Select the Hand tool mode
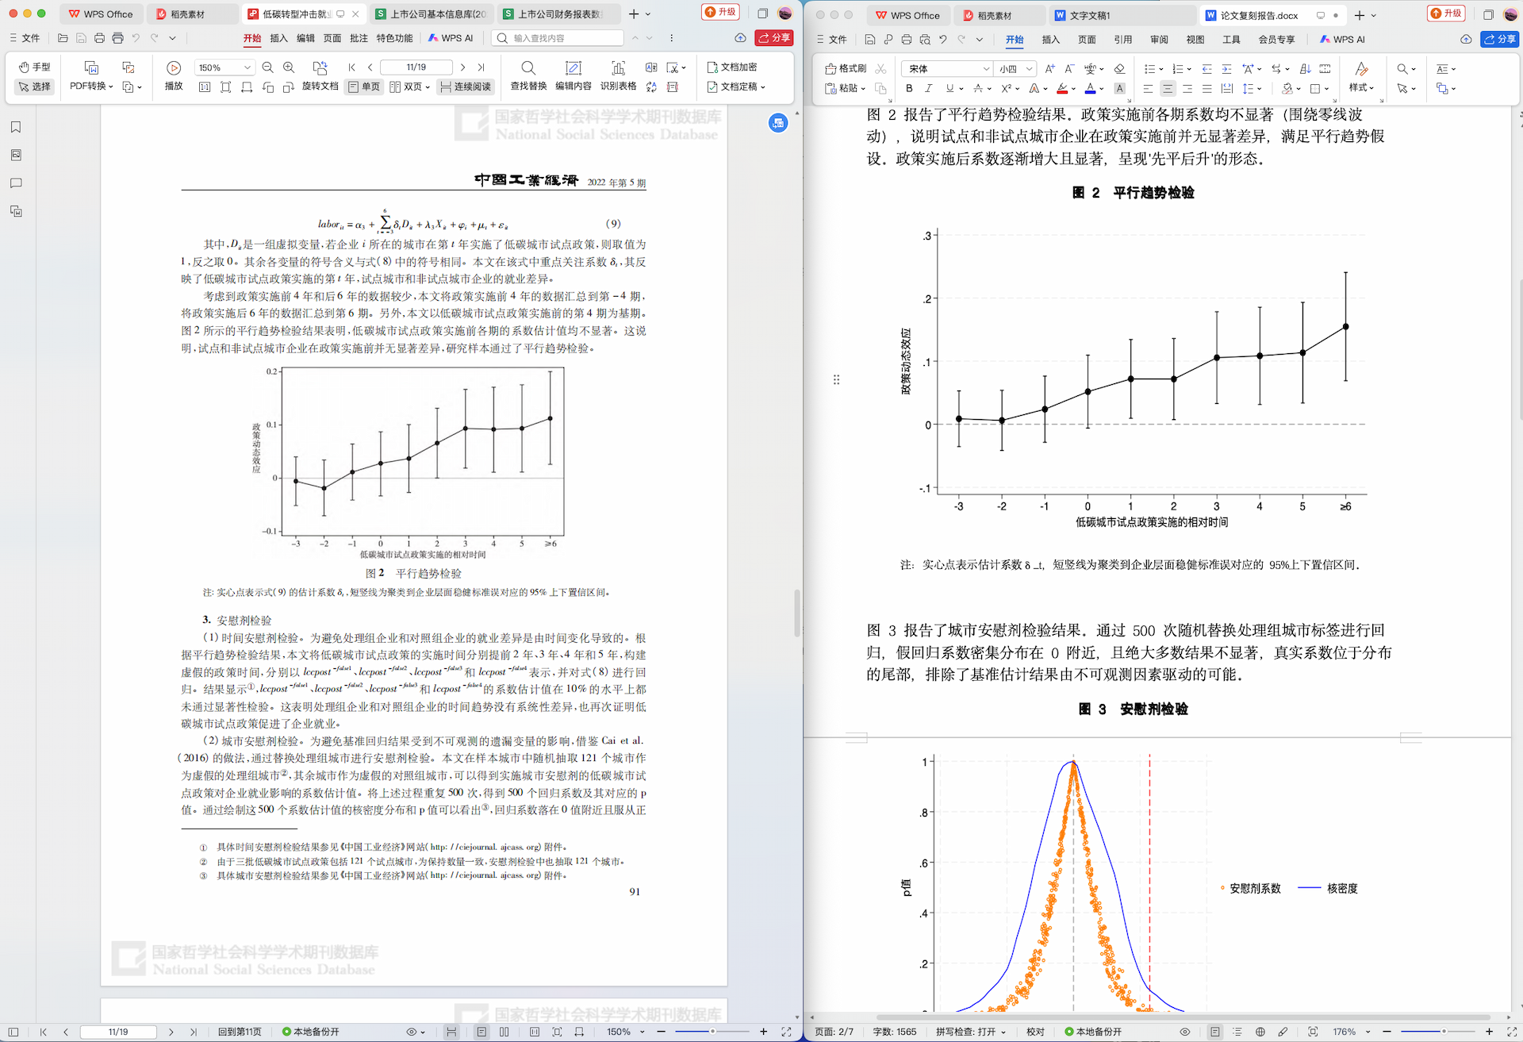This screenshot has width=1523, height=1042. (x=35, y=67)
